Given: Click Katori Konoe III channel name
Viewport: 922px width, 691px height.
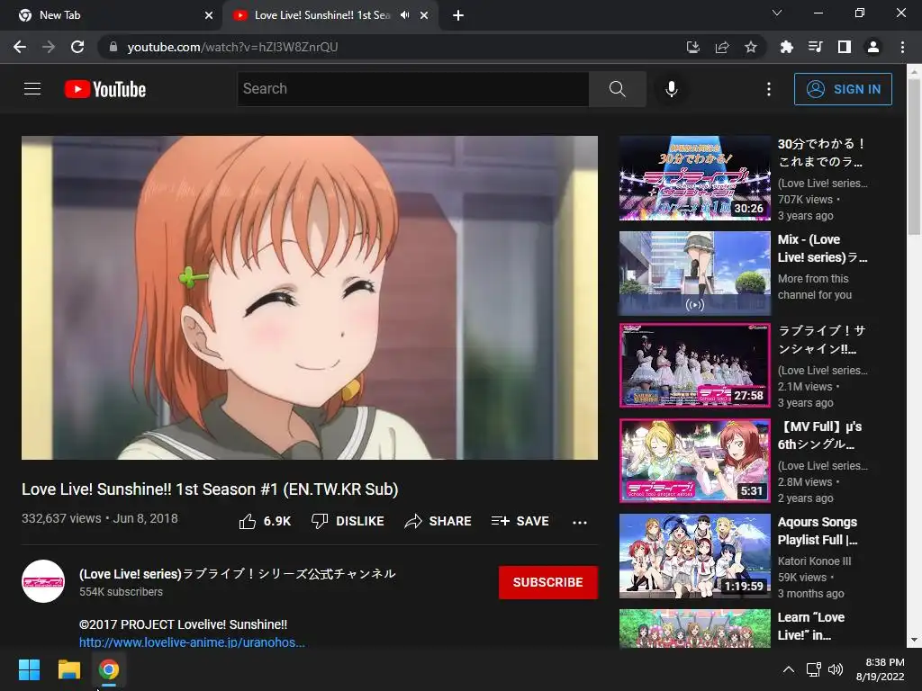Looking at the screenshot, I should tap(814, 561).
